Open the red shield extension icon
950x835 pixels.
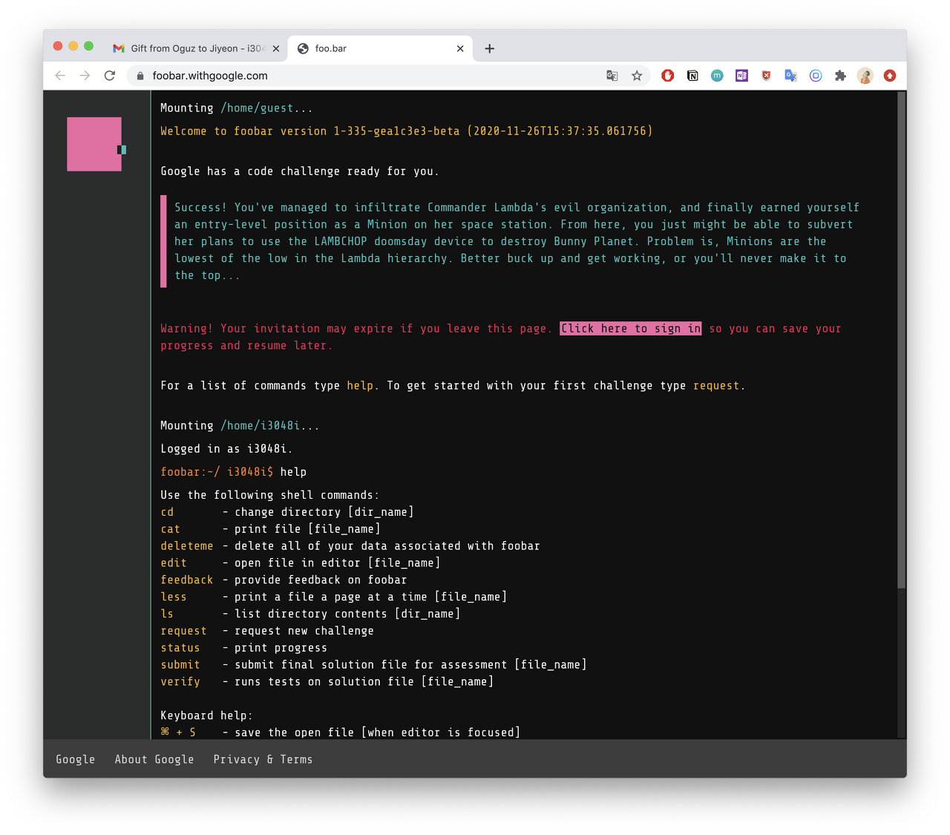coord(767,76)
